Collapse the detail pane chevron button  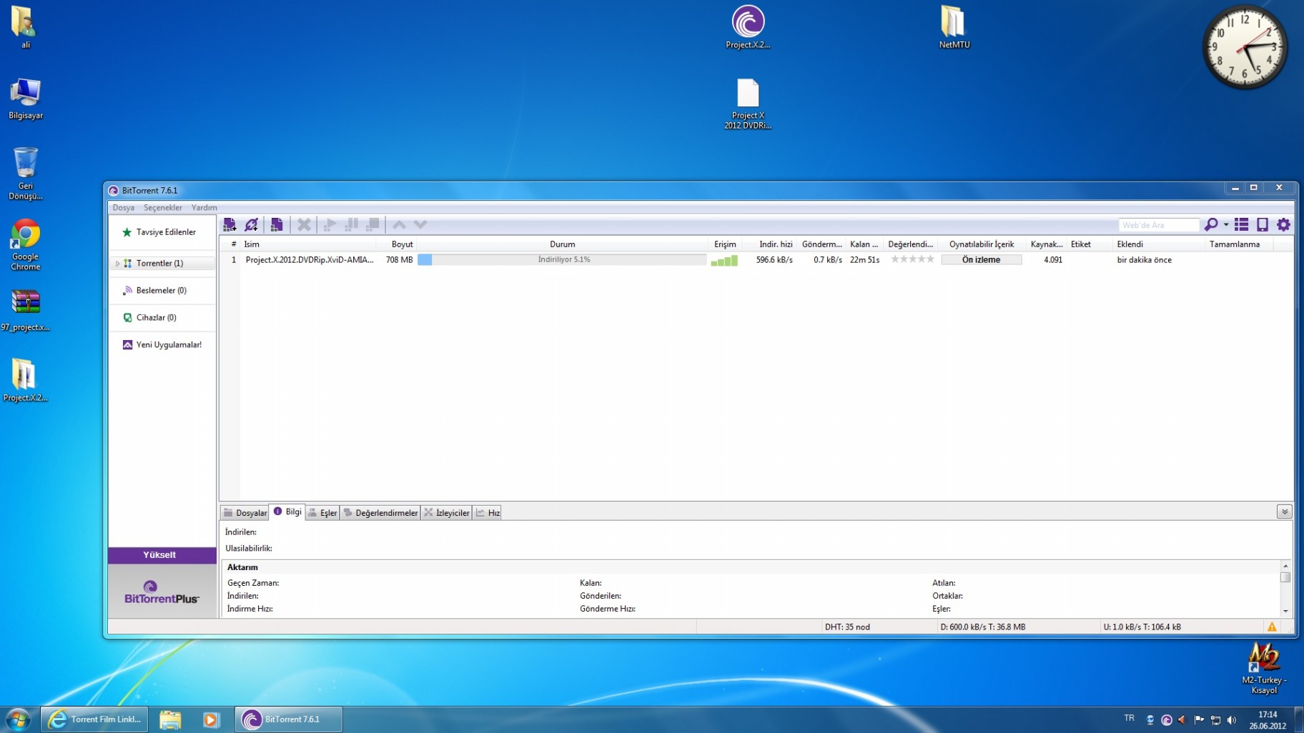pos(1284,512)
